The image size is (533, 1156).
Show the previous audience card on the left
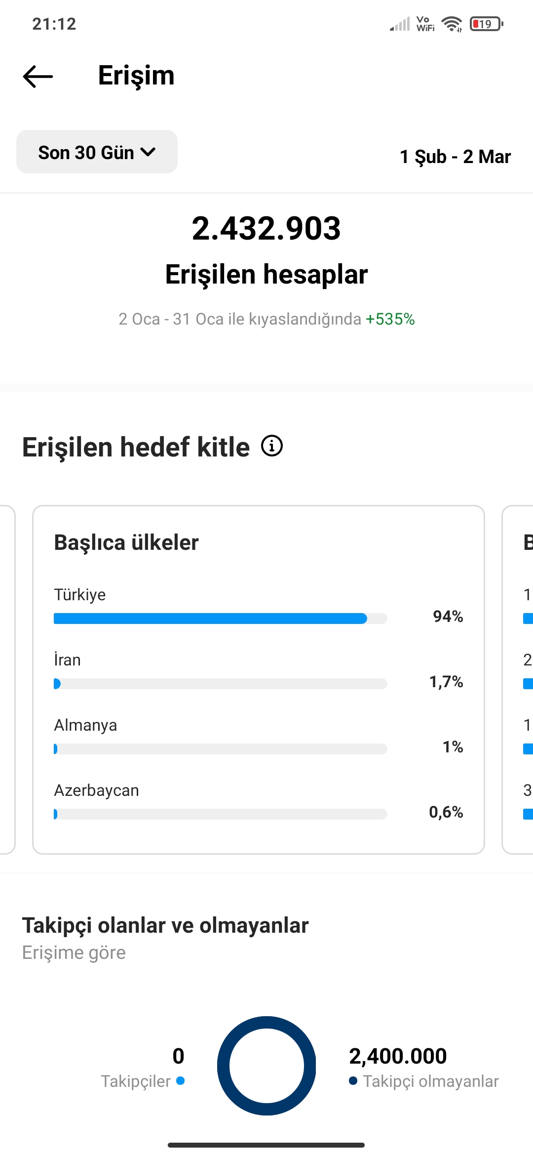coord(7,679)
